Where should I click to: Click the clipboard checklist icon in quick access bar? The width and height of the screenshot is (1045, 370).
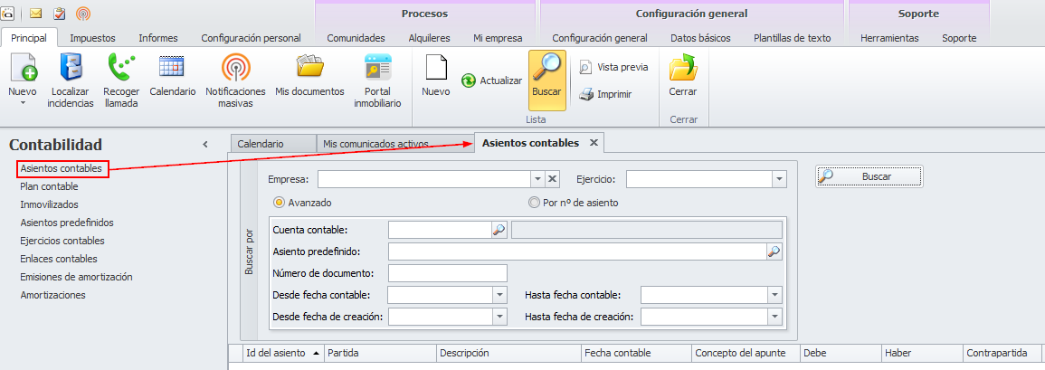(x=59, y=13)
